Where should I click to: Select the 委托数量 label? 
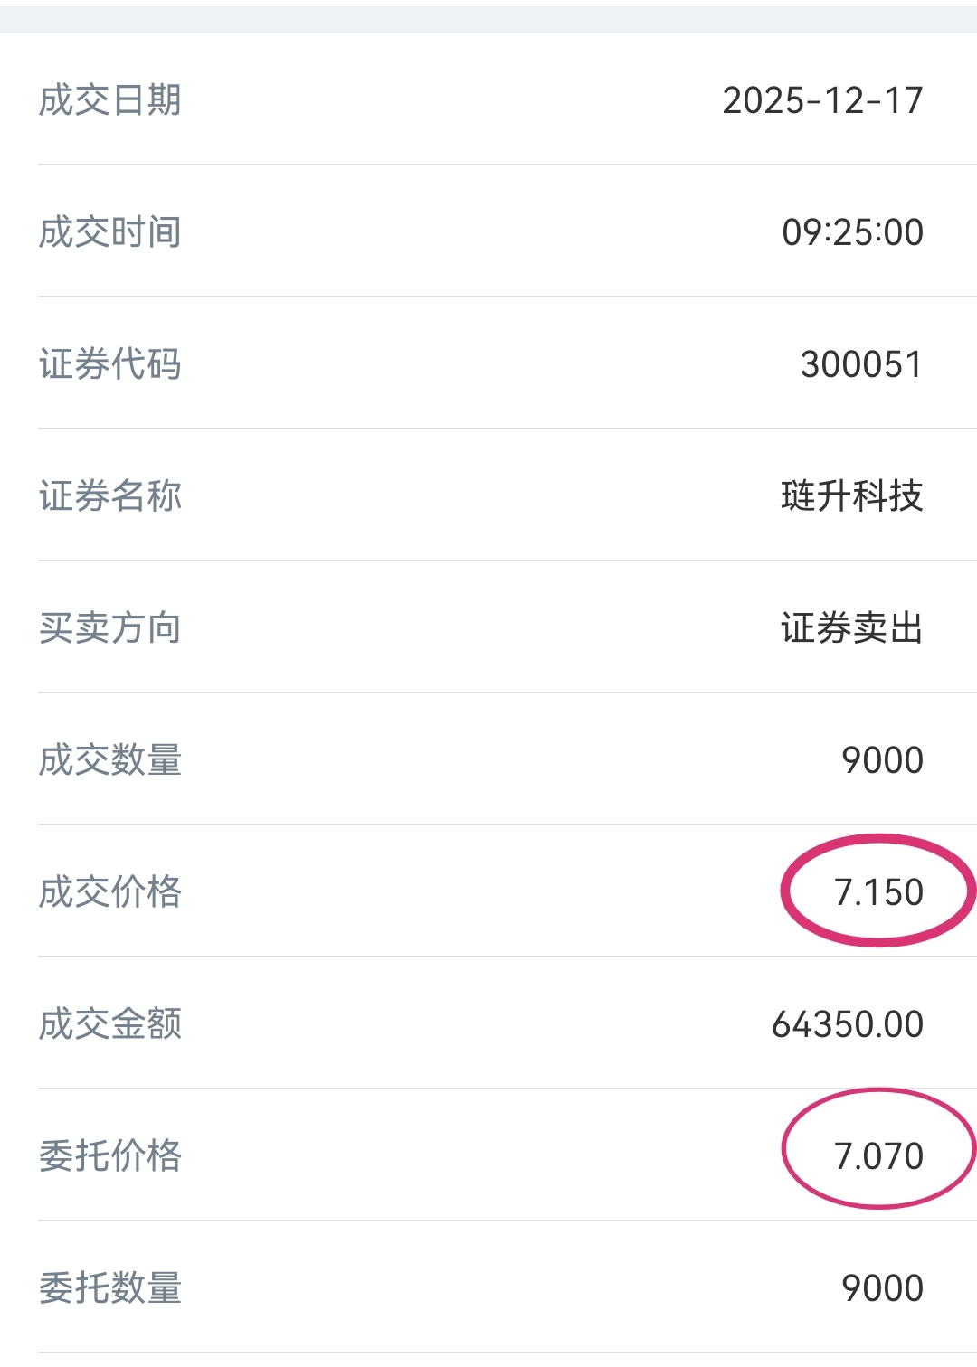[x=109, y=1288]
